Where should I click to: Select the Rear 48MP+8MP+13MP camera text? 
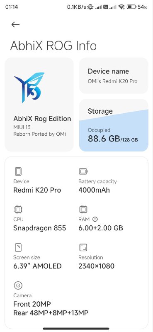pyautogui.click(x=51, y=313)
